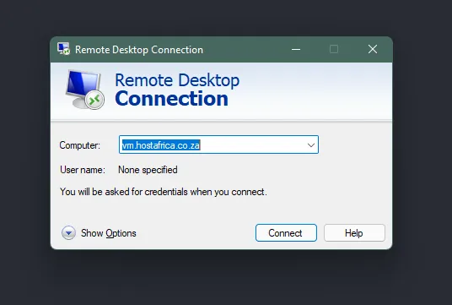Click the Remote Desktop Connection banner heading
The height and width of the screenshot is (305, 452).
click(177, 90)
